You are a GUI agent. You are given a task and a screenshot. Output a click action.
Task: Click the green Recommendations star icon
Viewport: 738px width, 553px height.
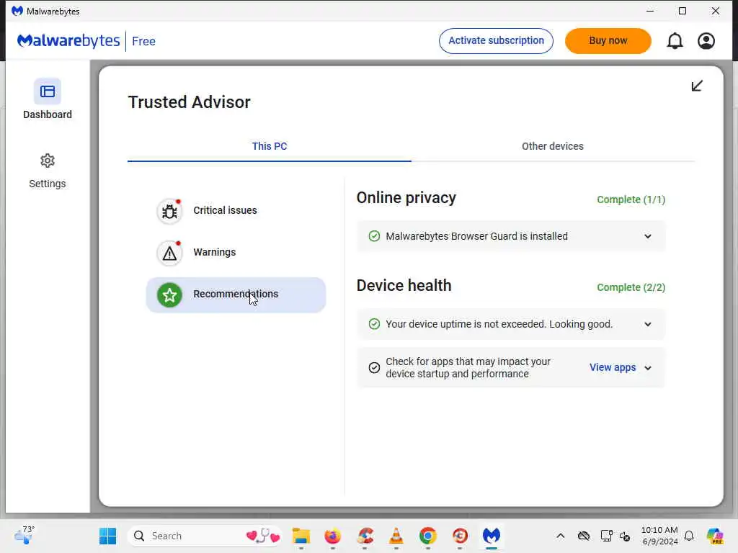tap(169, 295)
